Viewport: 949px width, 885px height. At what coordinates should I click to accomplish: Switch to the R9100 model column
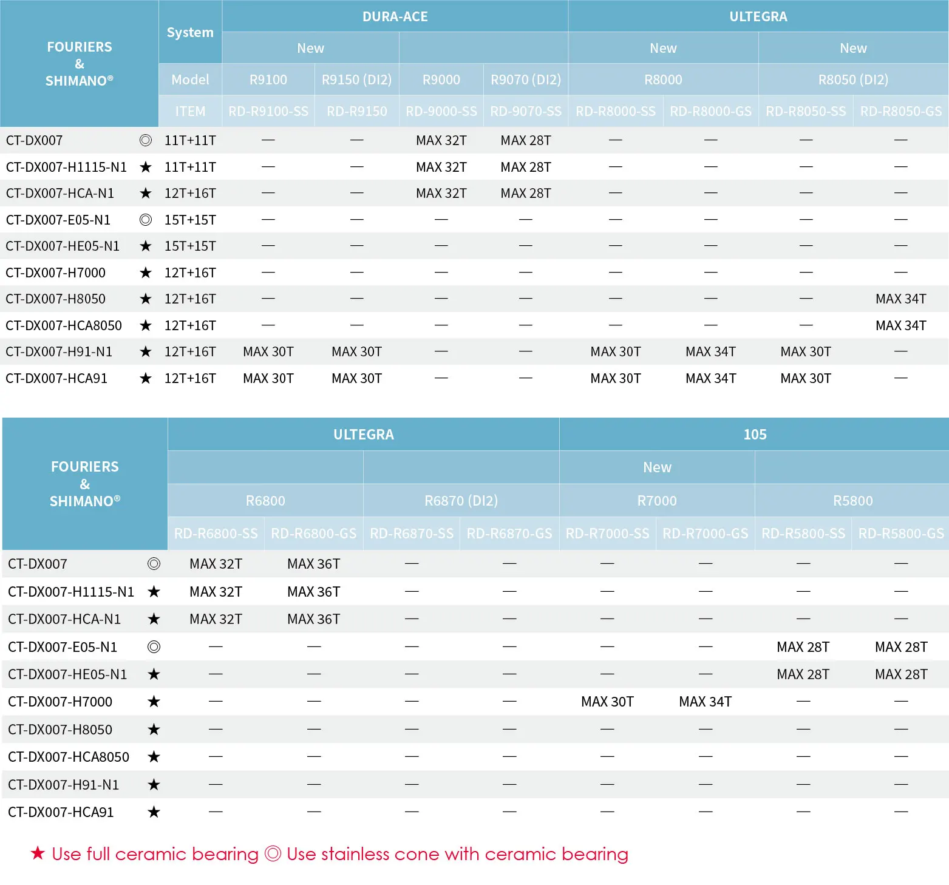pos(268,79)
